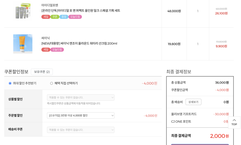Click 오늘드림 badge on the 싸이닉 sunscreen
Screen dimensions: 241x145
click(x=57, y=49)
